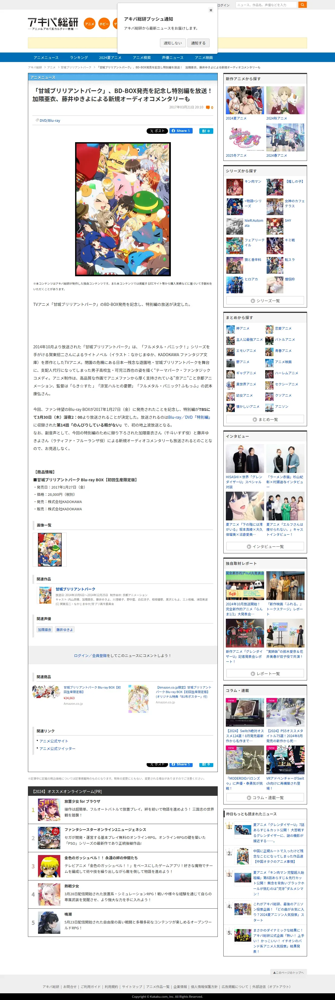Open HISASHI×世界 interview thumbnail
Image resolution: width=335 pixels, height=1000 pixels.
point(245,458)
